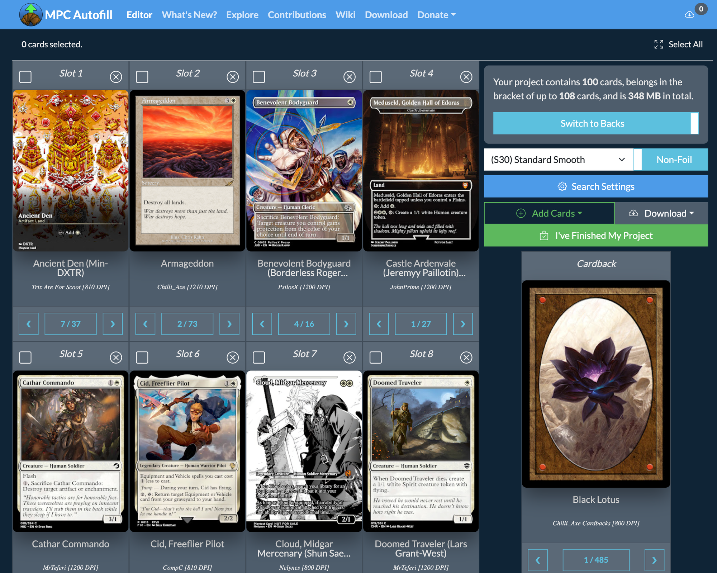Click the Switch to Backs button
The width and height of the screenshot is (717, 573).
pos(592,123)
